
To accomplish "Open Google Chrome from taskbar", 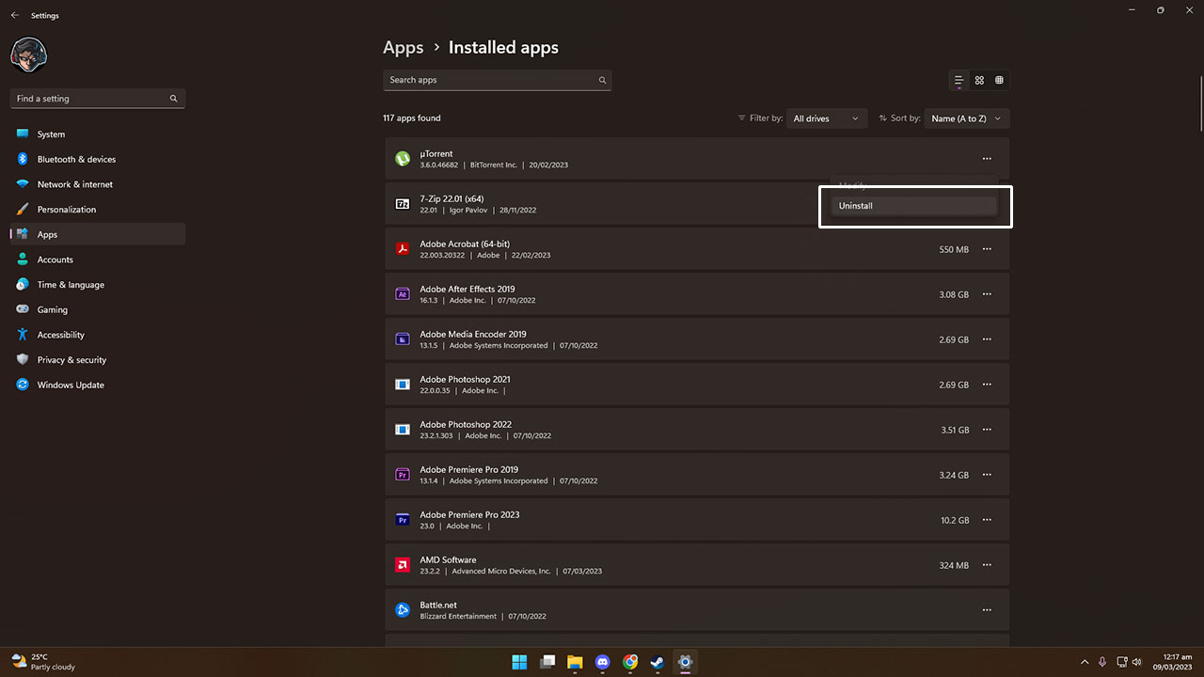I will [630, 662].
